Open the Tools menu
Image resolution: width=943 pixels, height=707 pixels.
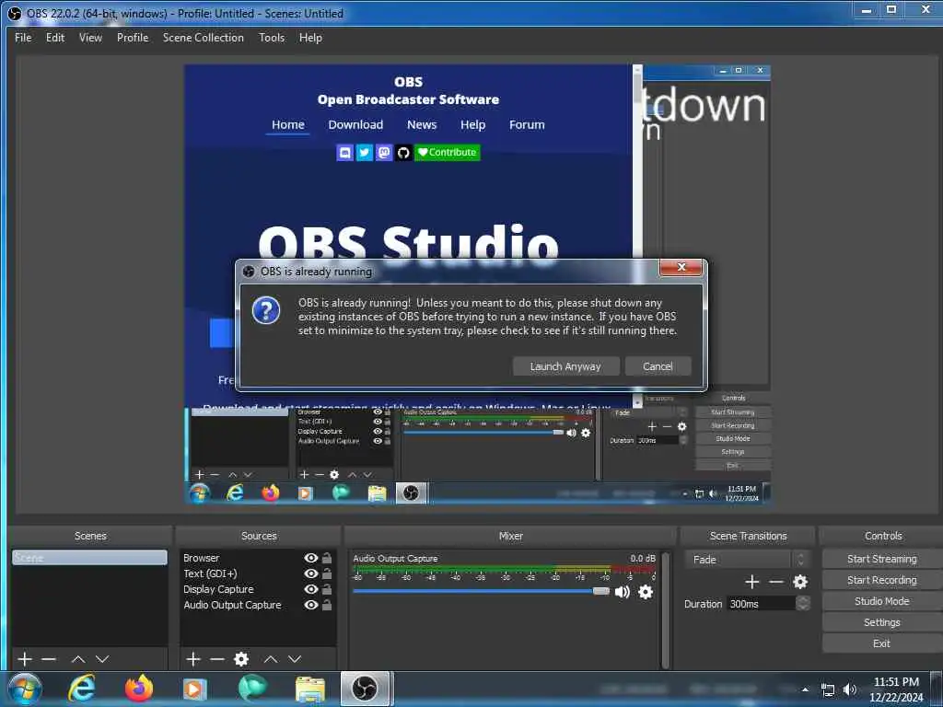[272, 37]
